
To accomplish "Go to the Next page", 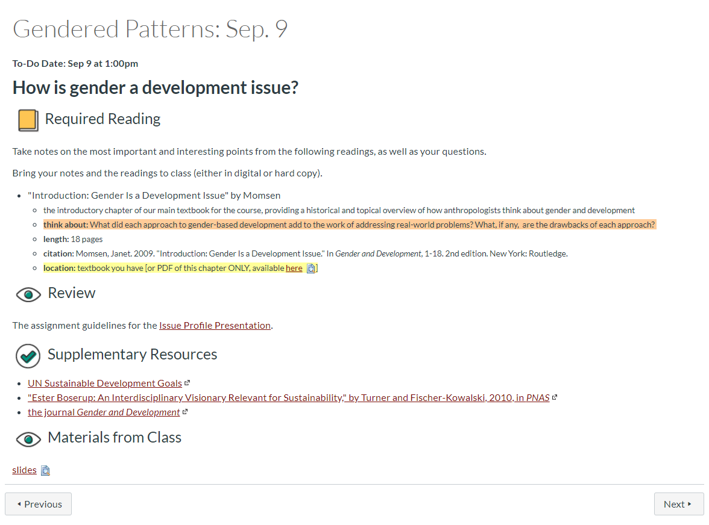I will [x=679, y=504].
